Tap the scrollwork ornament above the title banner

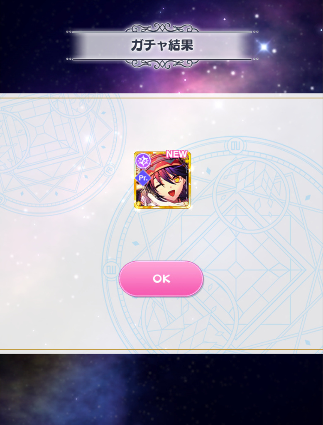pyautogui.click(x=161, y=28)
